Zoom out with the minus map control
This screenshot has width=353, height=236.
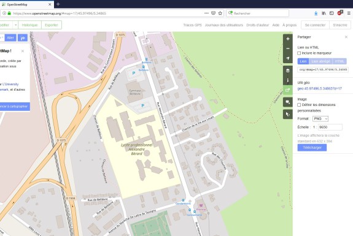(288, 48)
